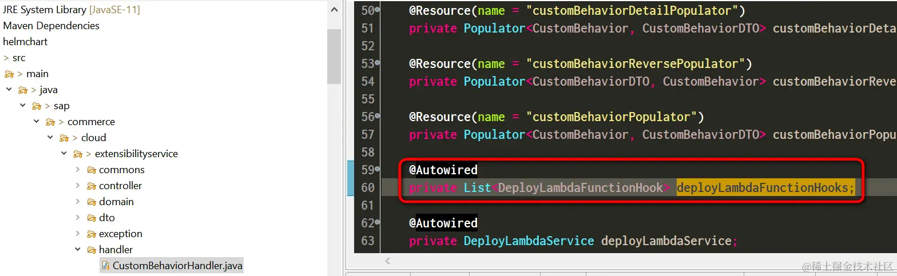Select JRE System Library [JavaSE-11] entry
Screen dimensions: 897x276
72,10
